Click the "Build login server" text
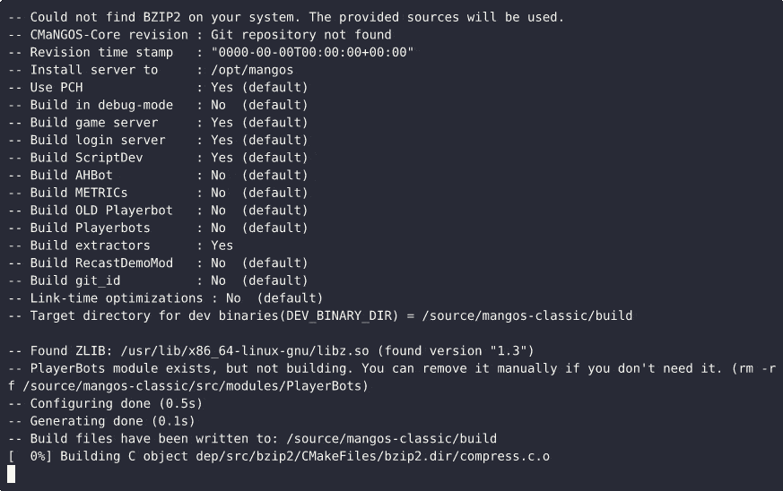 click(x=97, y=140)
